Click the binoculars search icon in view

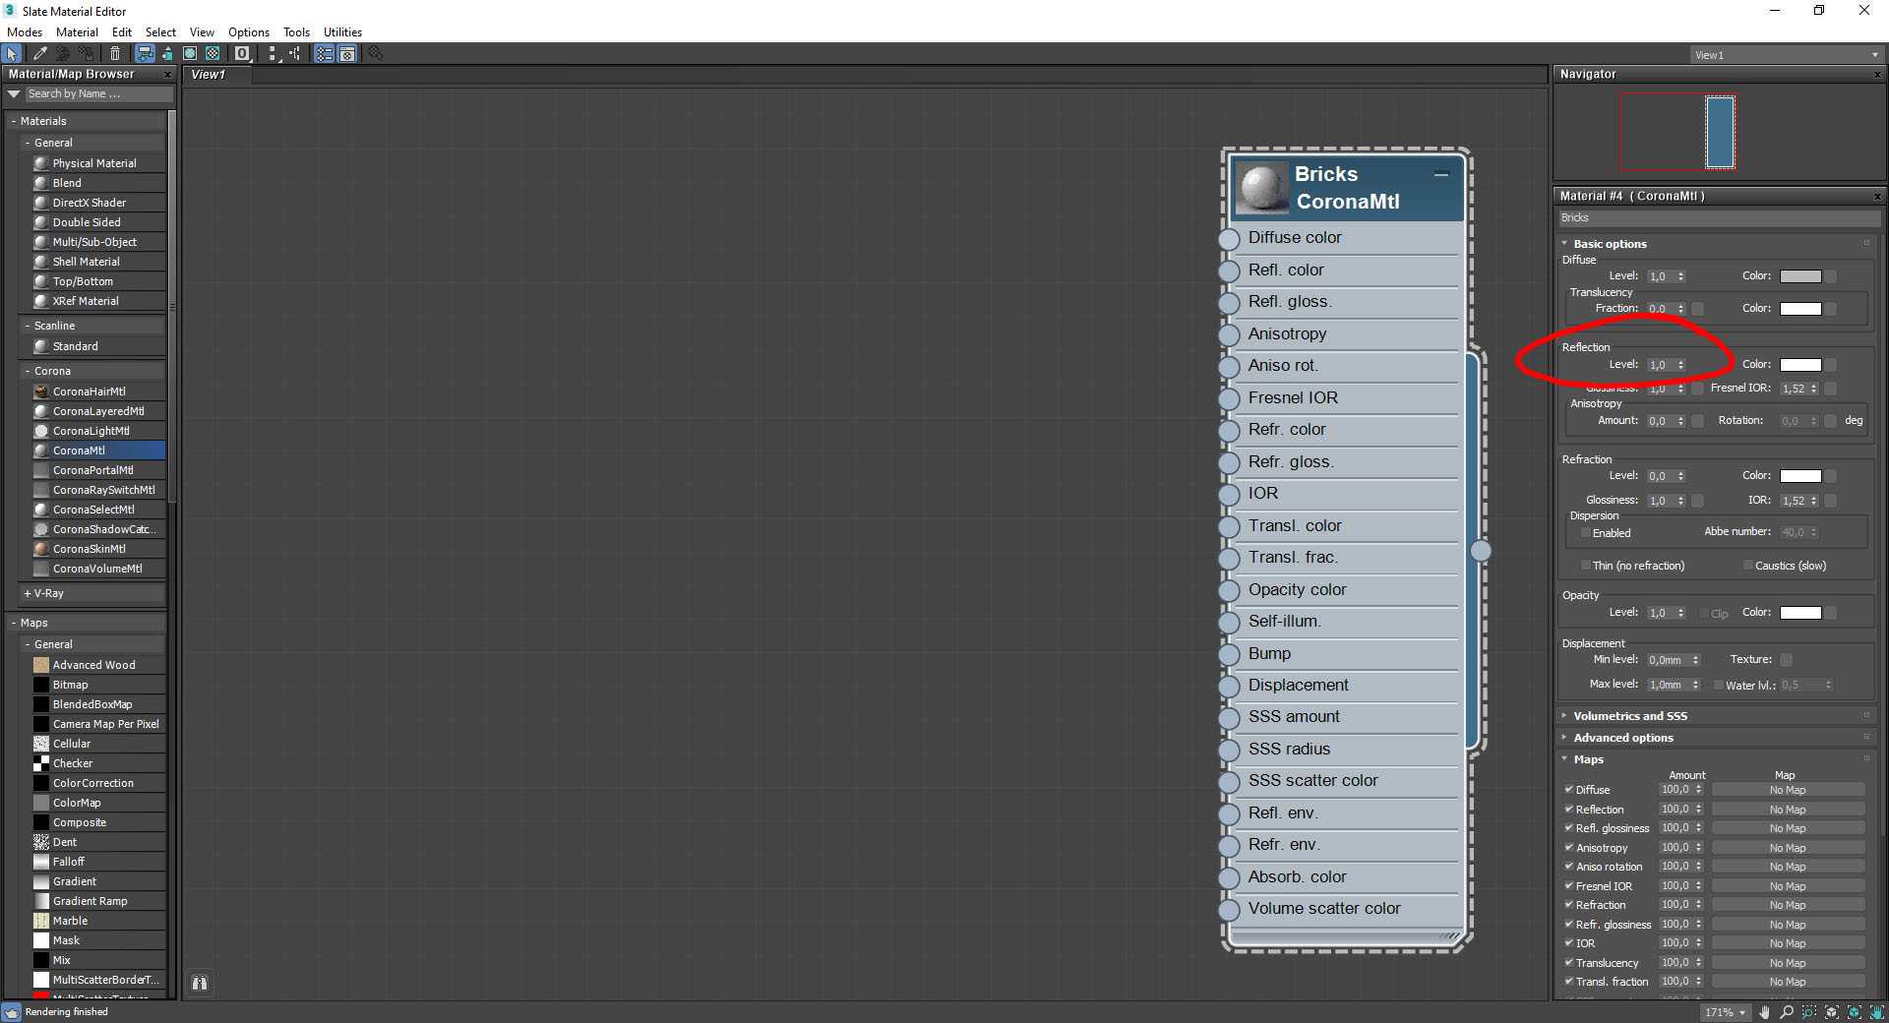point(200,983)
